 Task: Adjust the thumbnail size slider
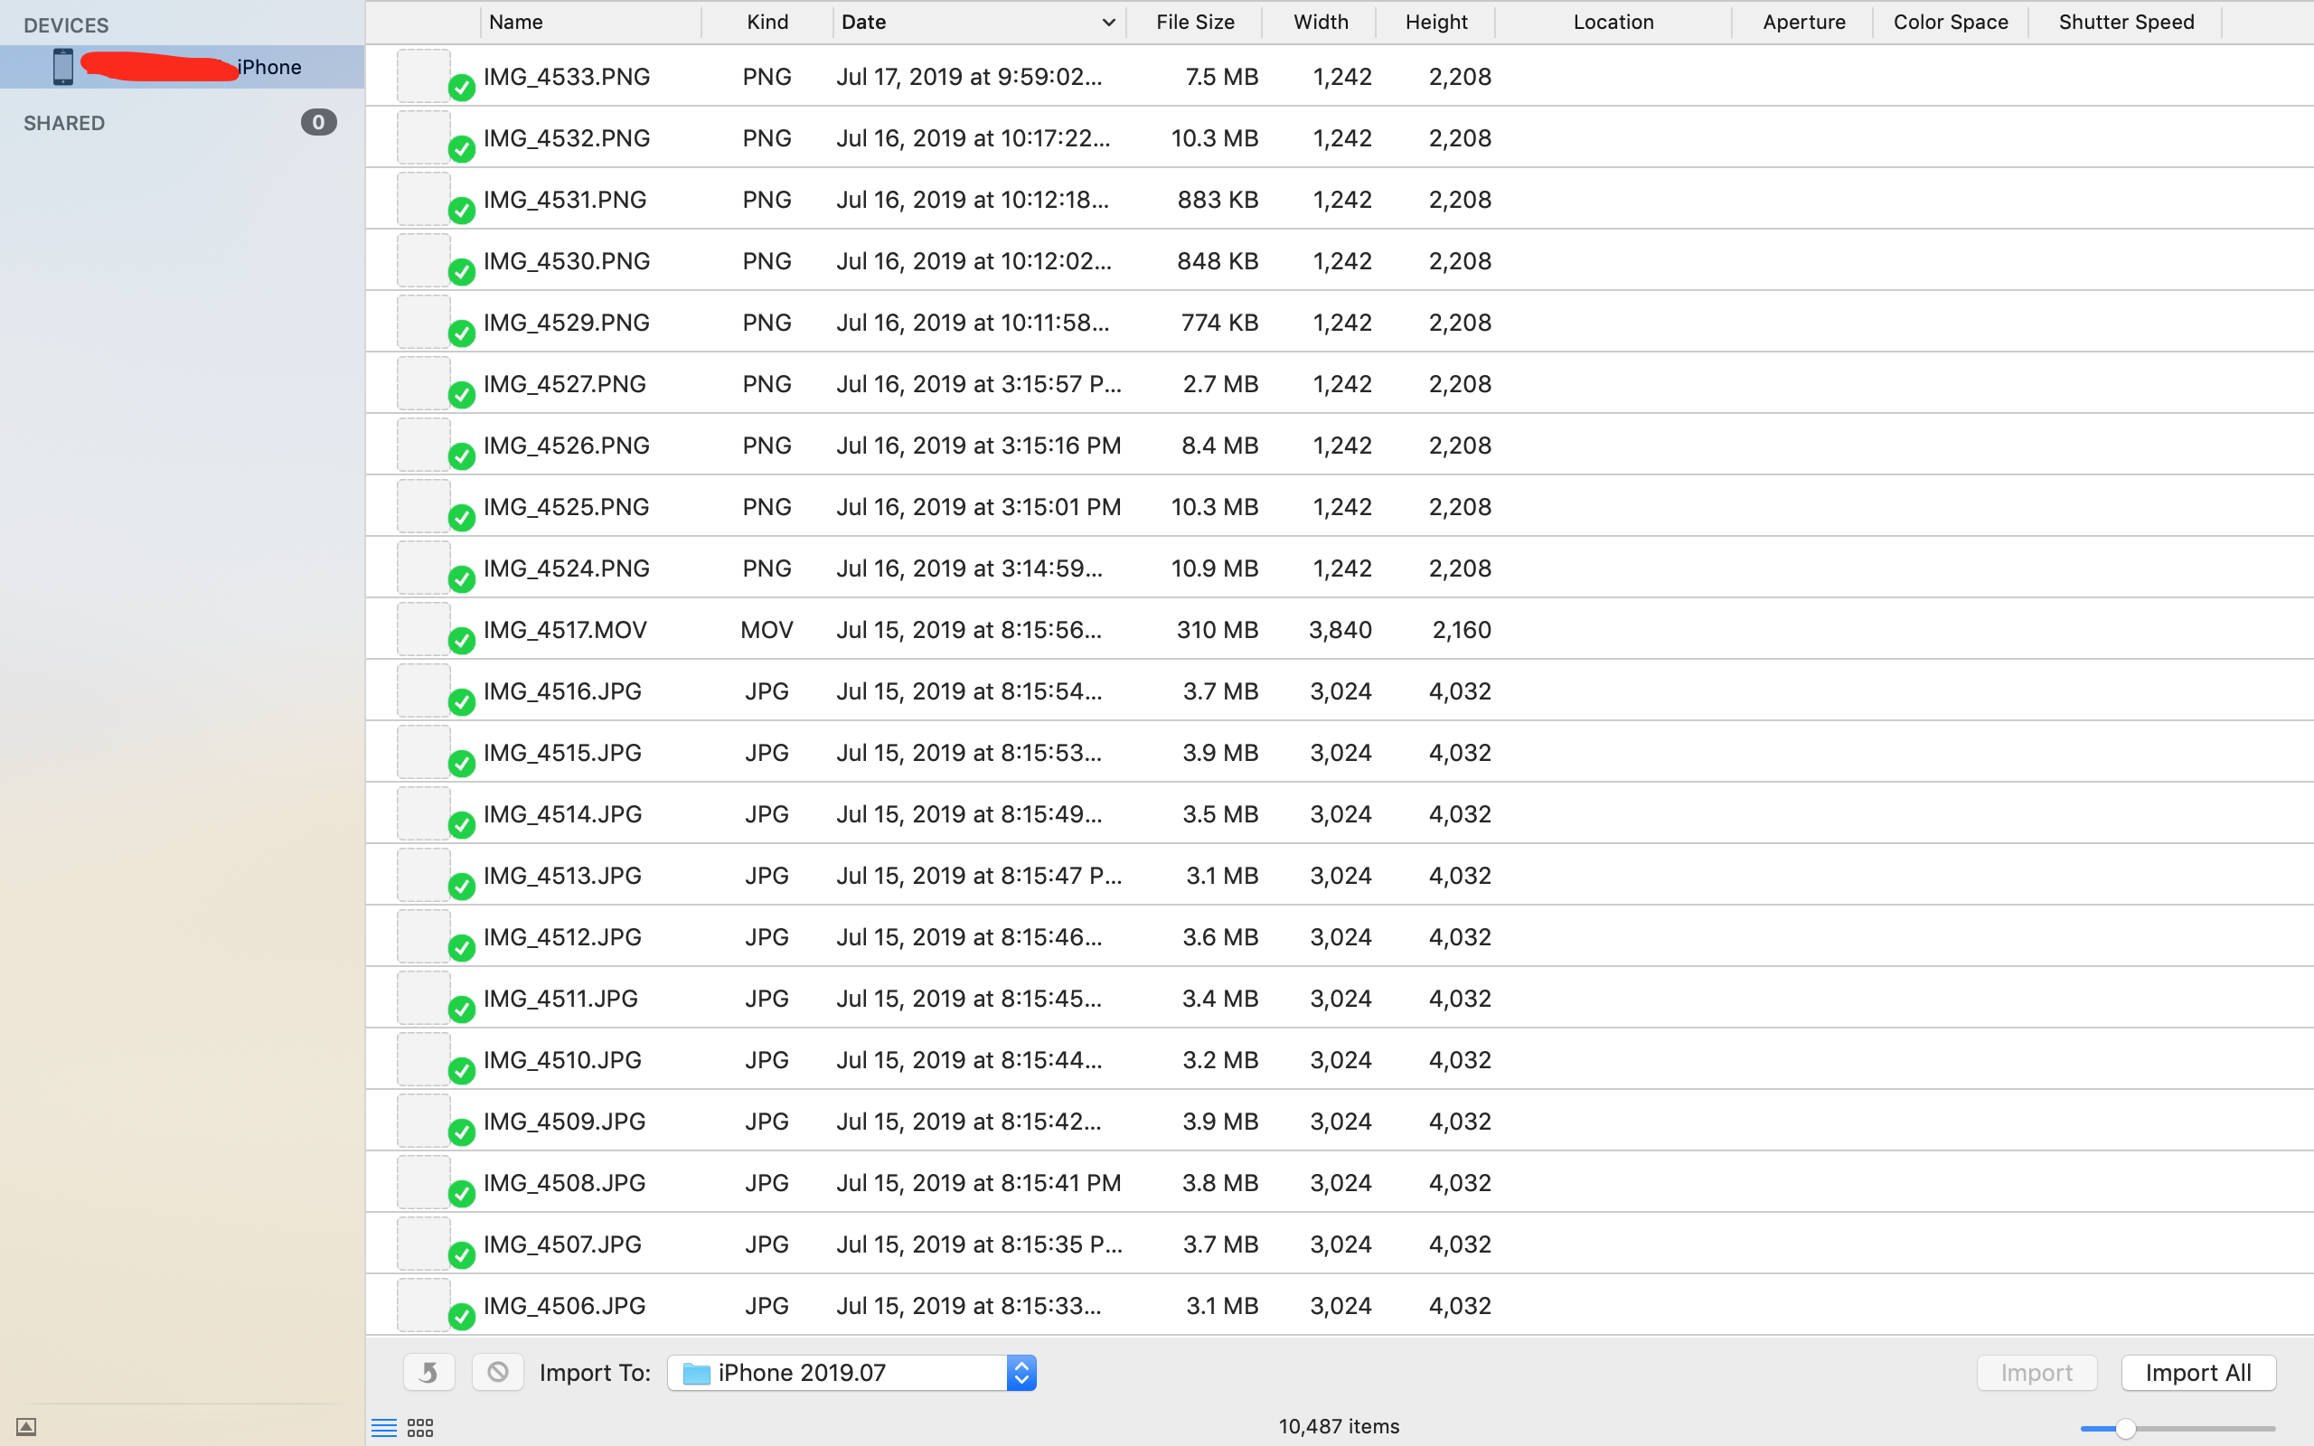[2125, 1428]
